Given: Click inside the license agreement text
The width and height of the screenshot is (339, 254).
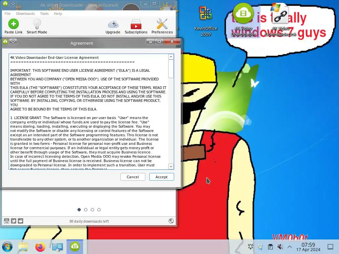Looking at the screenshot, I should (89, 111).
